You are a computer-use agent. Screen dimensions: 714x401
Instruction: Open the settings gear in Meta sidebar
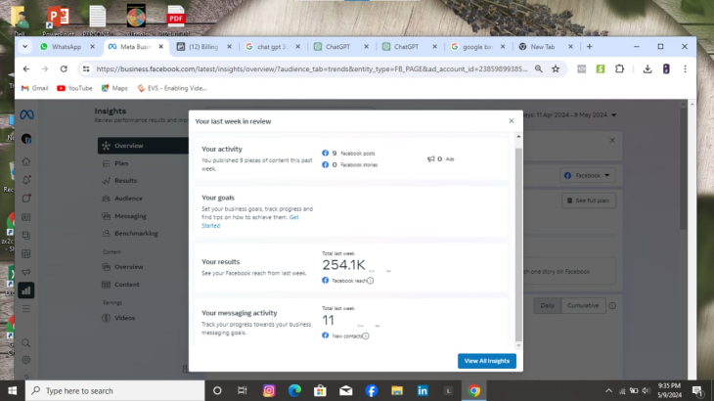click(26, 360)
